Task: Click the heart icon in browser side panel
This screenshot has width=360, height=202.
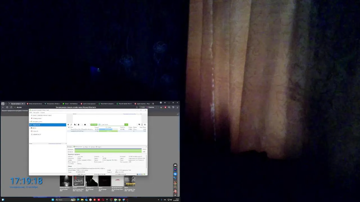Action: click(175, 169)
